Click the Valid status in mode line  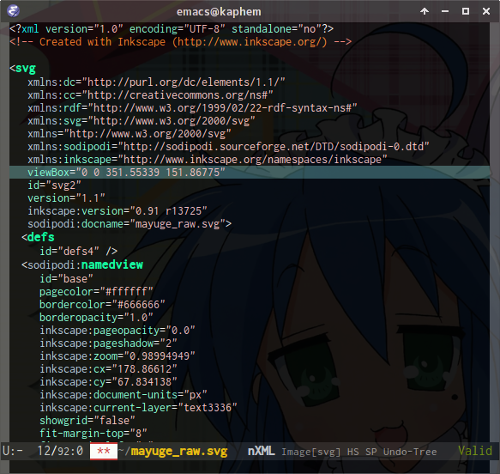pyautogui.click(x=475, y=451)
